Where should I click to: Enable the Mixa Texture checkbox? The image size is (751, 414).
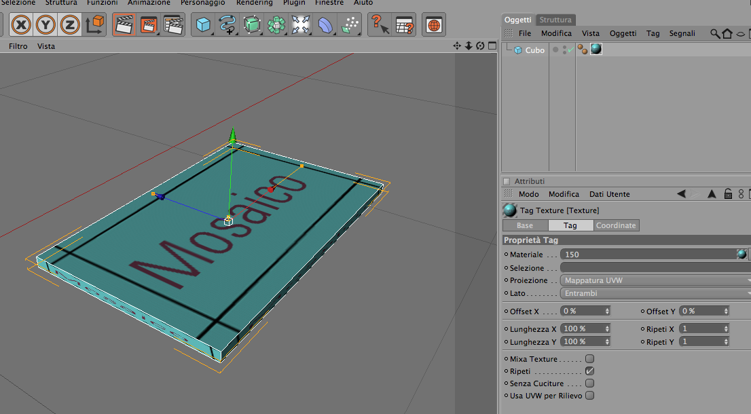pyautogui.click(x=589, y=358)
